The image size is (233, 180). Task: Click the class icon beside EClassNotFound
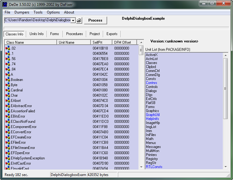pos(8,122)
